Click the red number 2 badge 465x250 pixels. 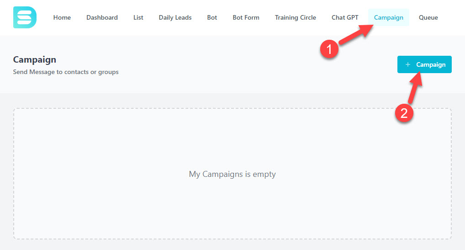404,113
